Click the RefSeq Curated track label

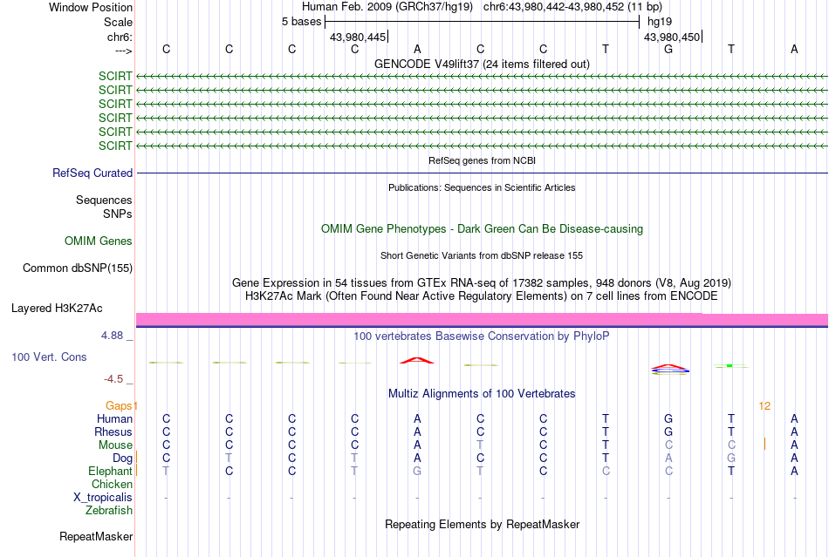pos(92,173)
